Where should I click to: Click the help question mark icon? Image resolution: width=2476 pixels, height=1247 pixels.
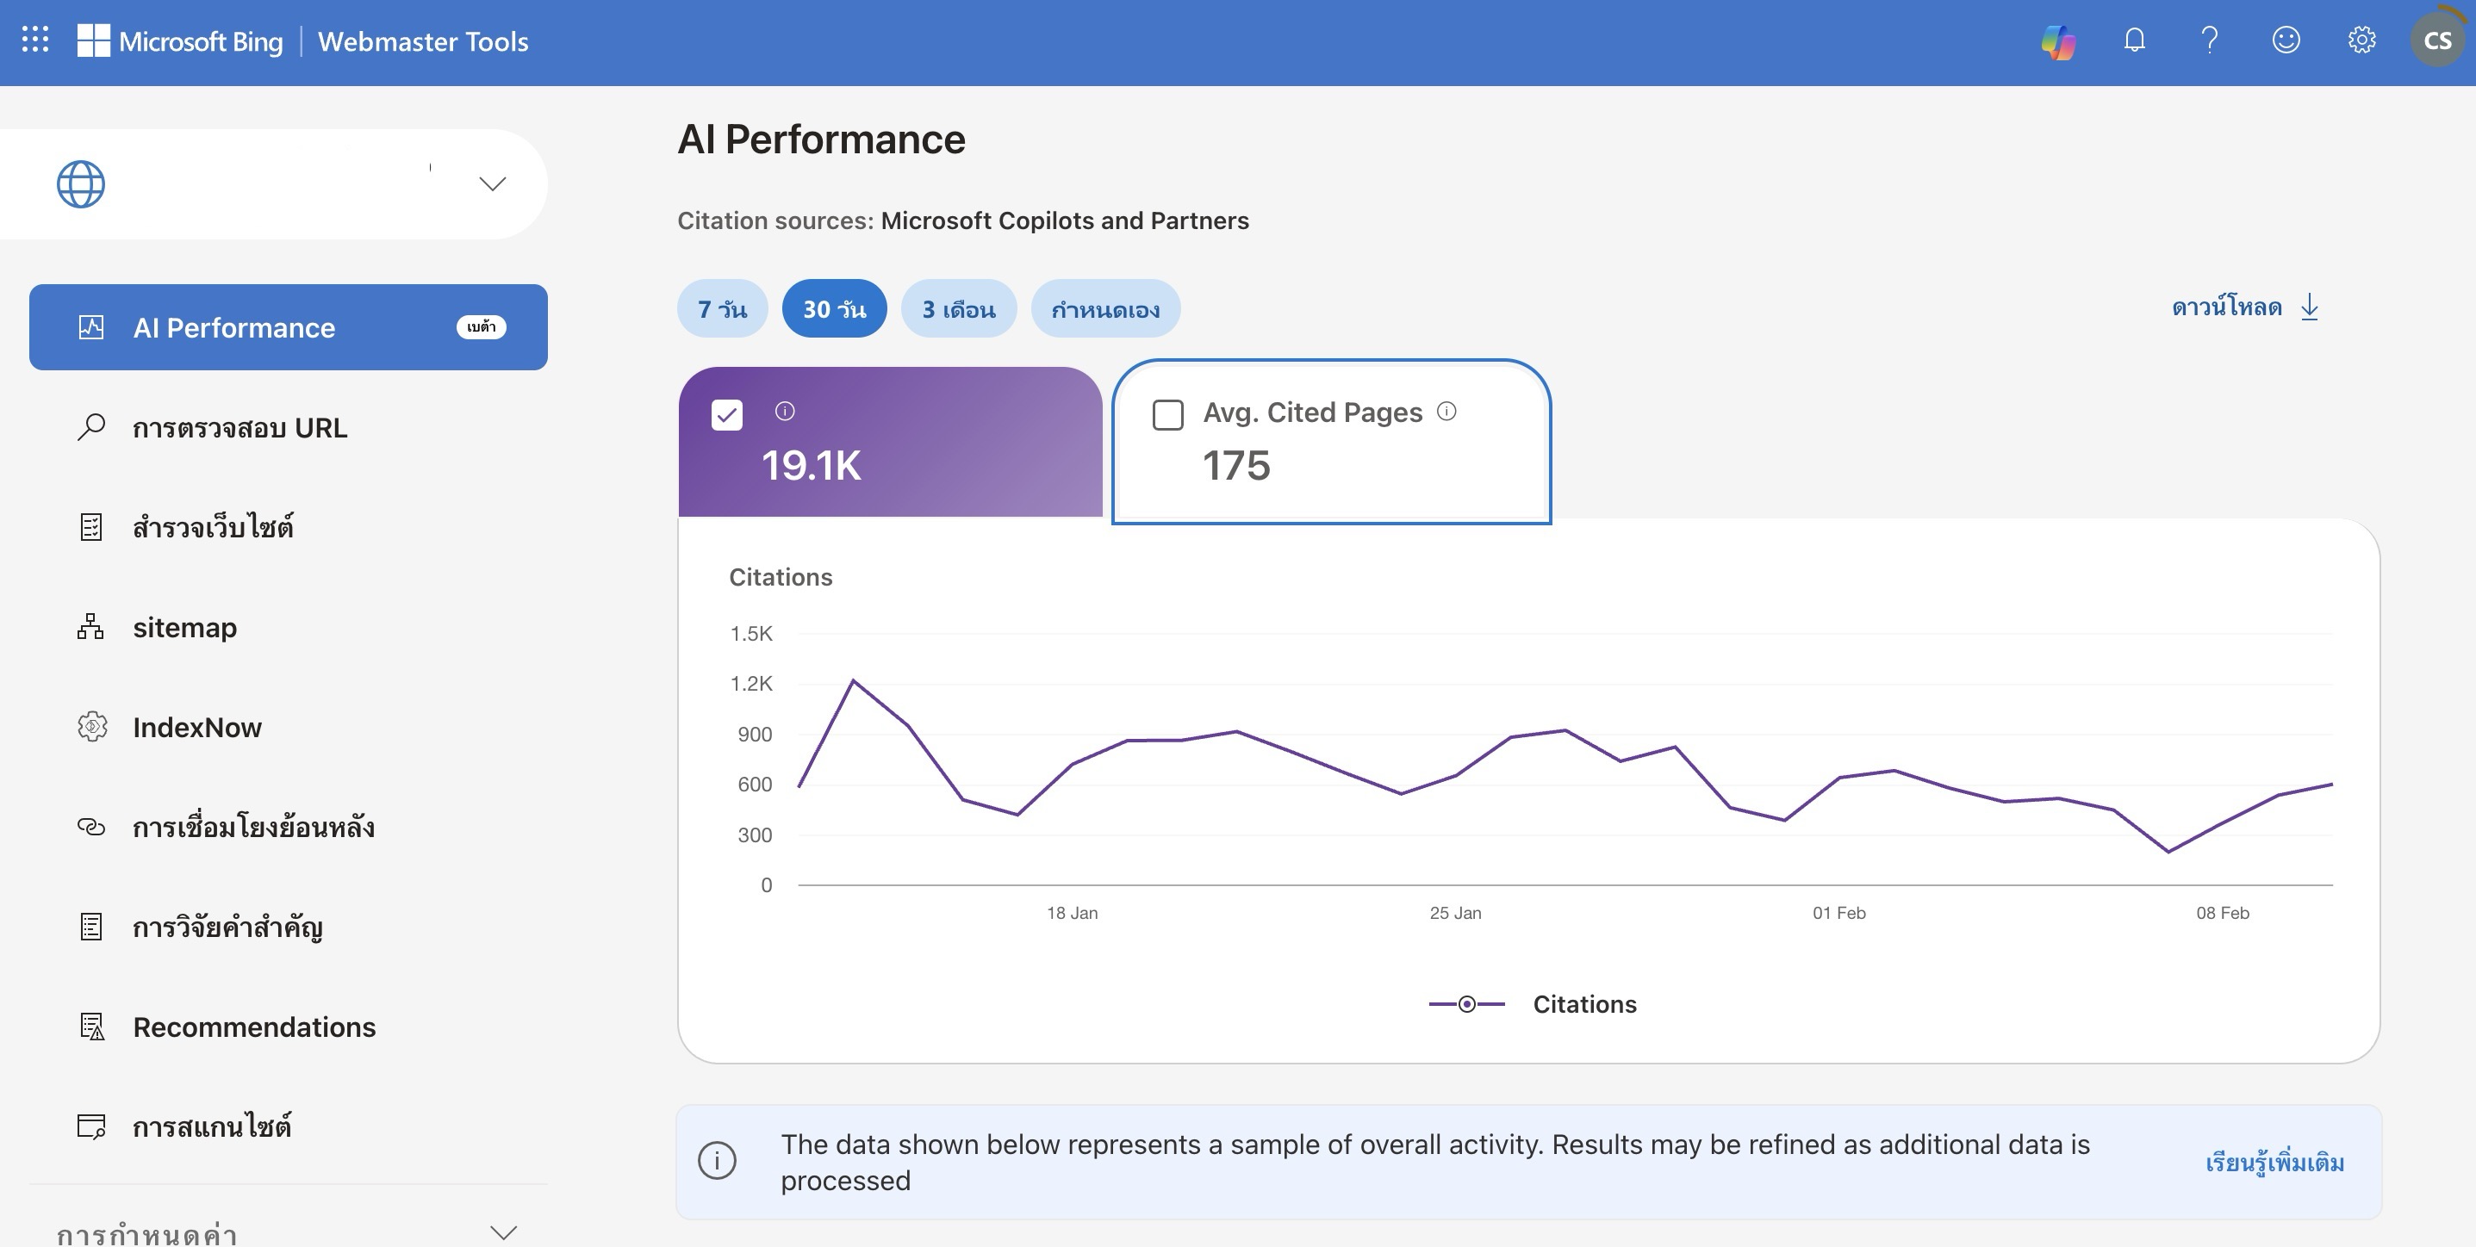coord(2209,40)
